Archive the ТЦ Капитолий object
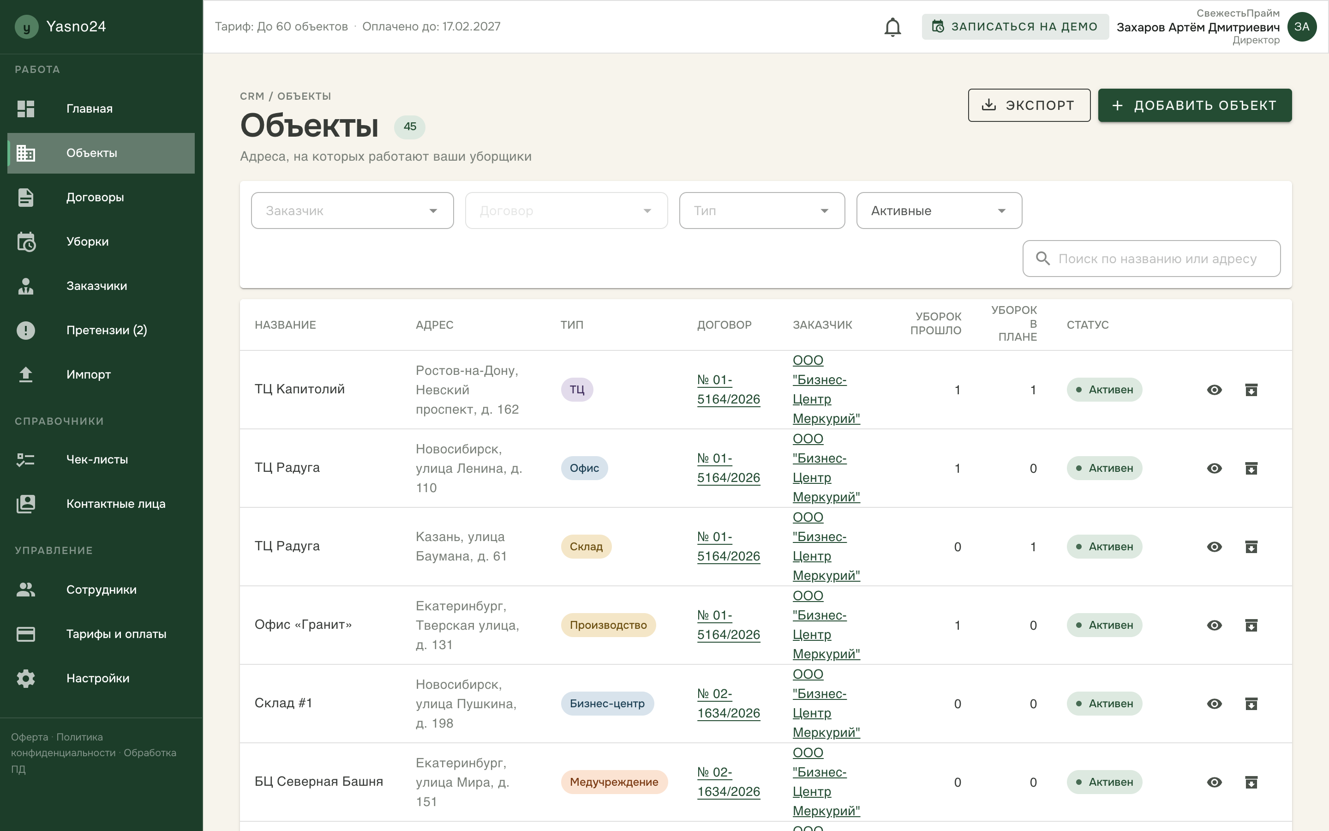This screenshot has height=831, width=1329. (x=1251, y=390)
